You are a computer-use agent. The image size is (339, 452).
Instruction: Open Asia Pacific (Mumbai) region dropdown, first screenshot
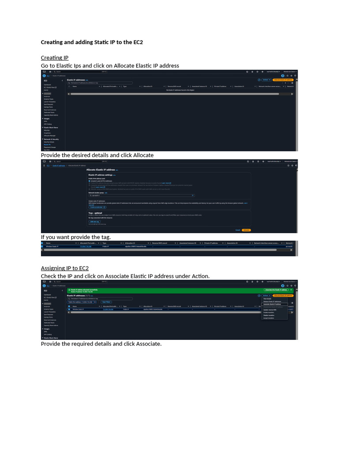[x=273, y=72]
